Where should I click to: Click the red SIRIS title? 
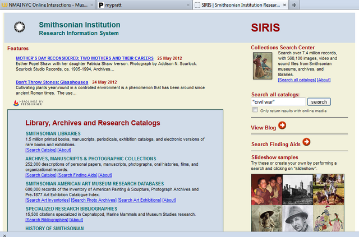click(265, 27)
